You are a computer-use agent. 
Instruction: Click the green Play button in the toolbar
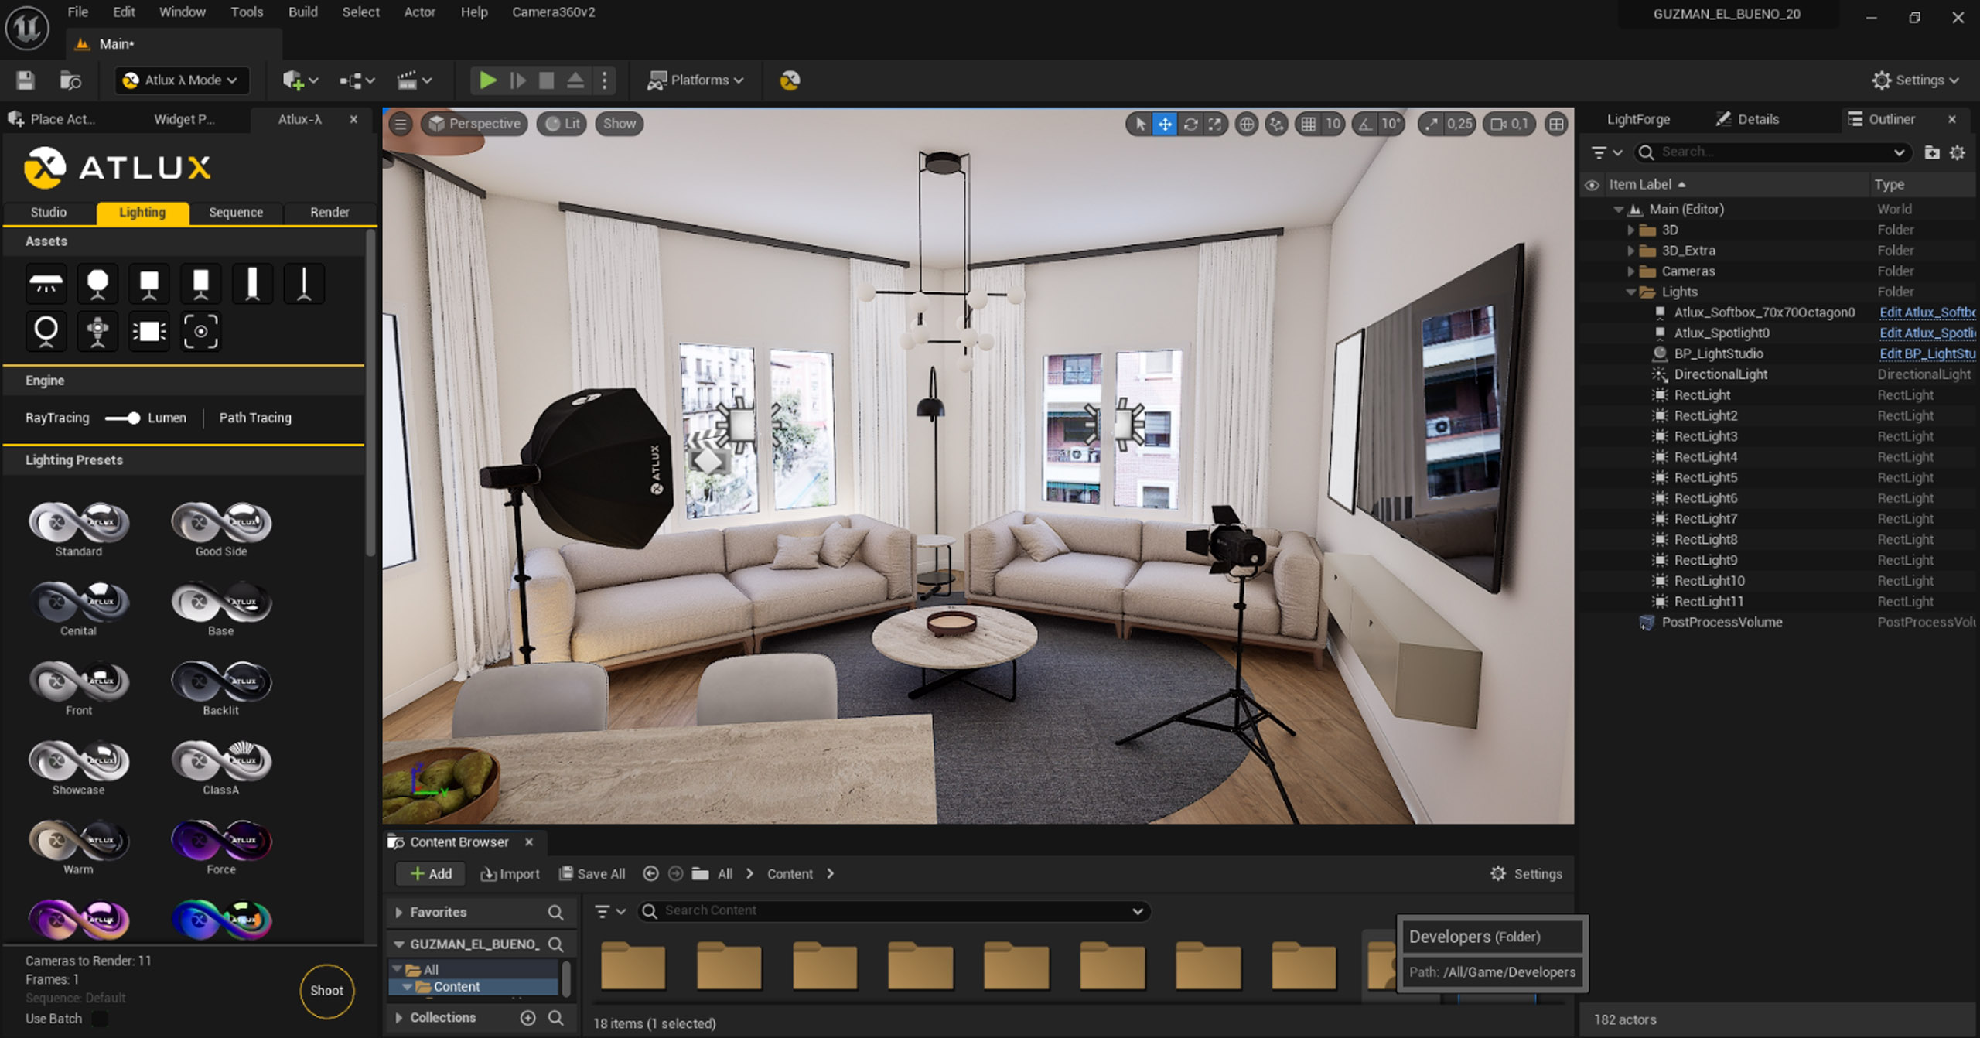[487, 80]
